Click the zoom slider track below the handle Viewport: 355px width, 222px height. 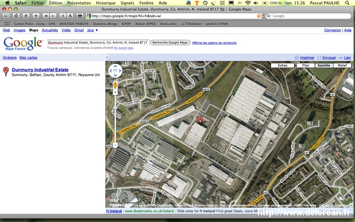[115, 126]
